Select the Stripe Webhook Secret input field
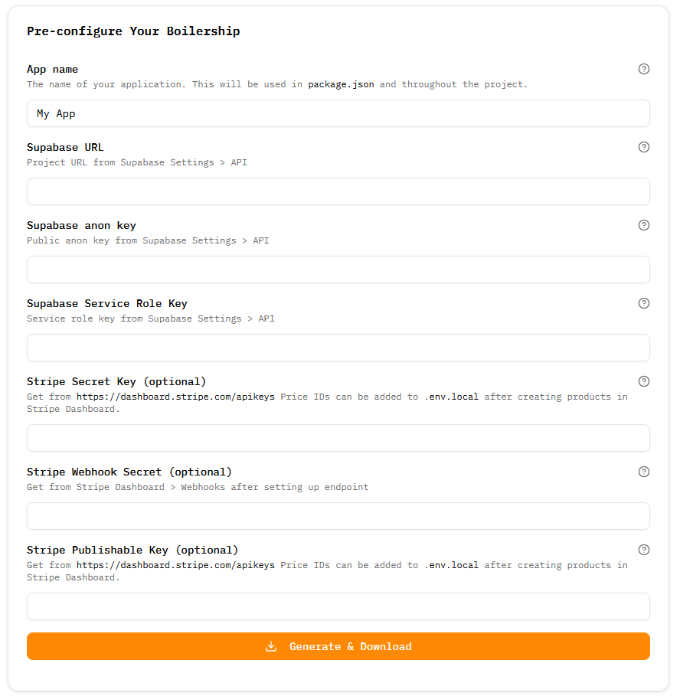680x696 pixels. point(338,516)
